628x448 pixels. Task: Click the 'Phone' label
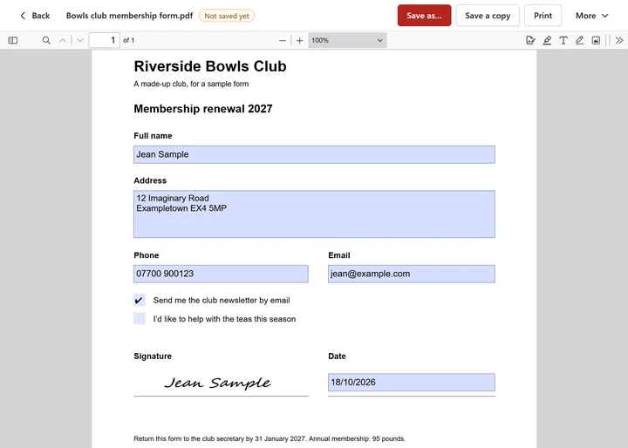(147, 255)
